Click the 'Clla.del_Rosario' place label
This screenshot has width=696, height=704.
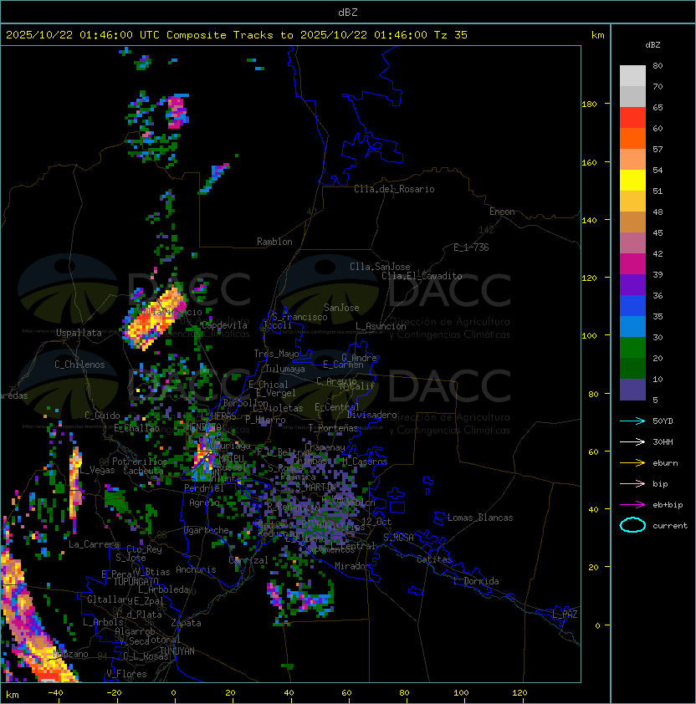394,189
